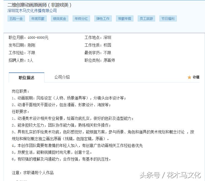Click the line starting 4，本创作团队需要有激情
The image size is (205, 181).
click(77, 145)
